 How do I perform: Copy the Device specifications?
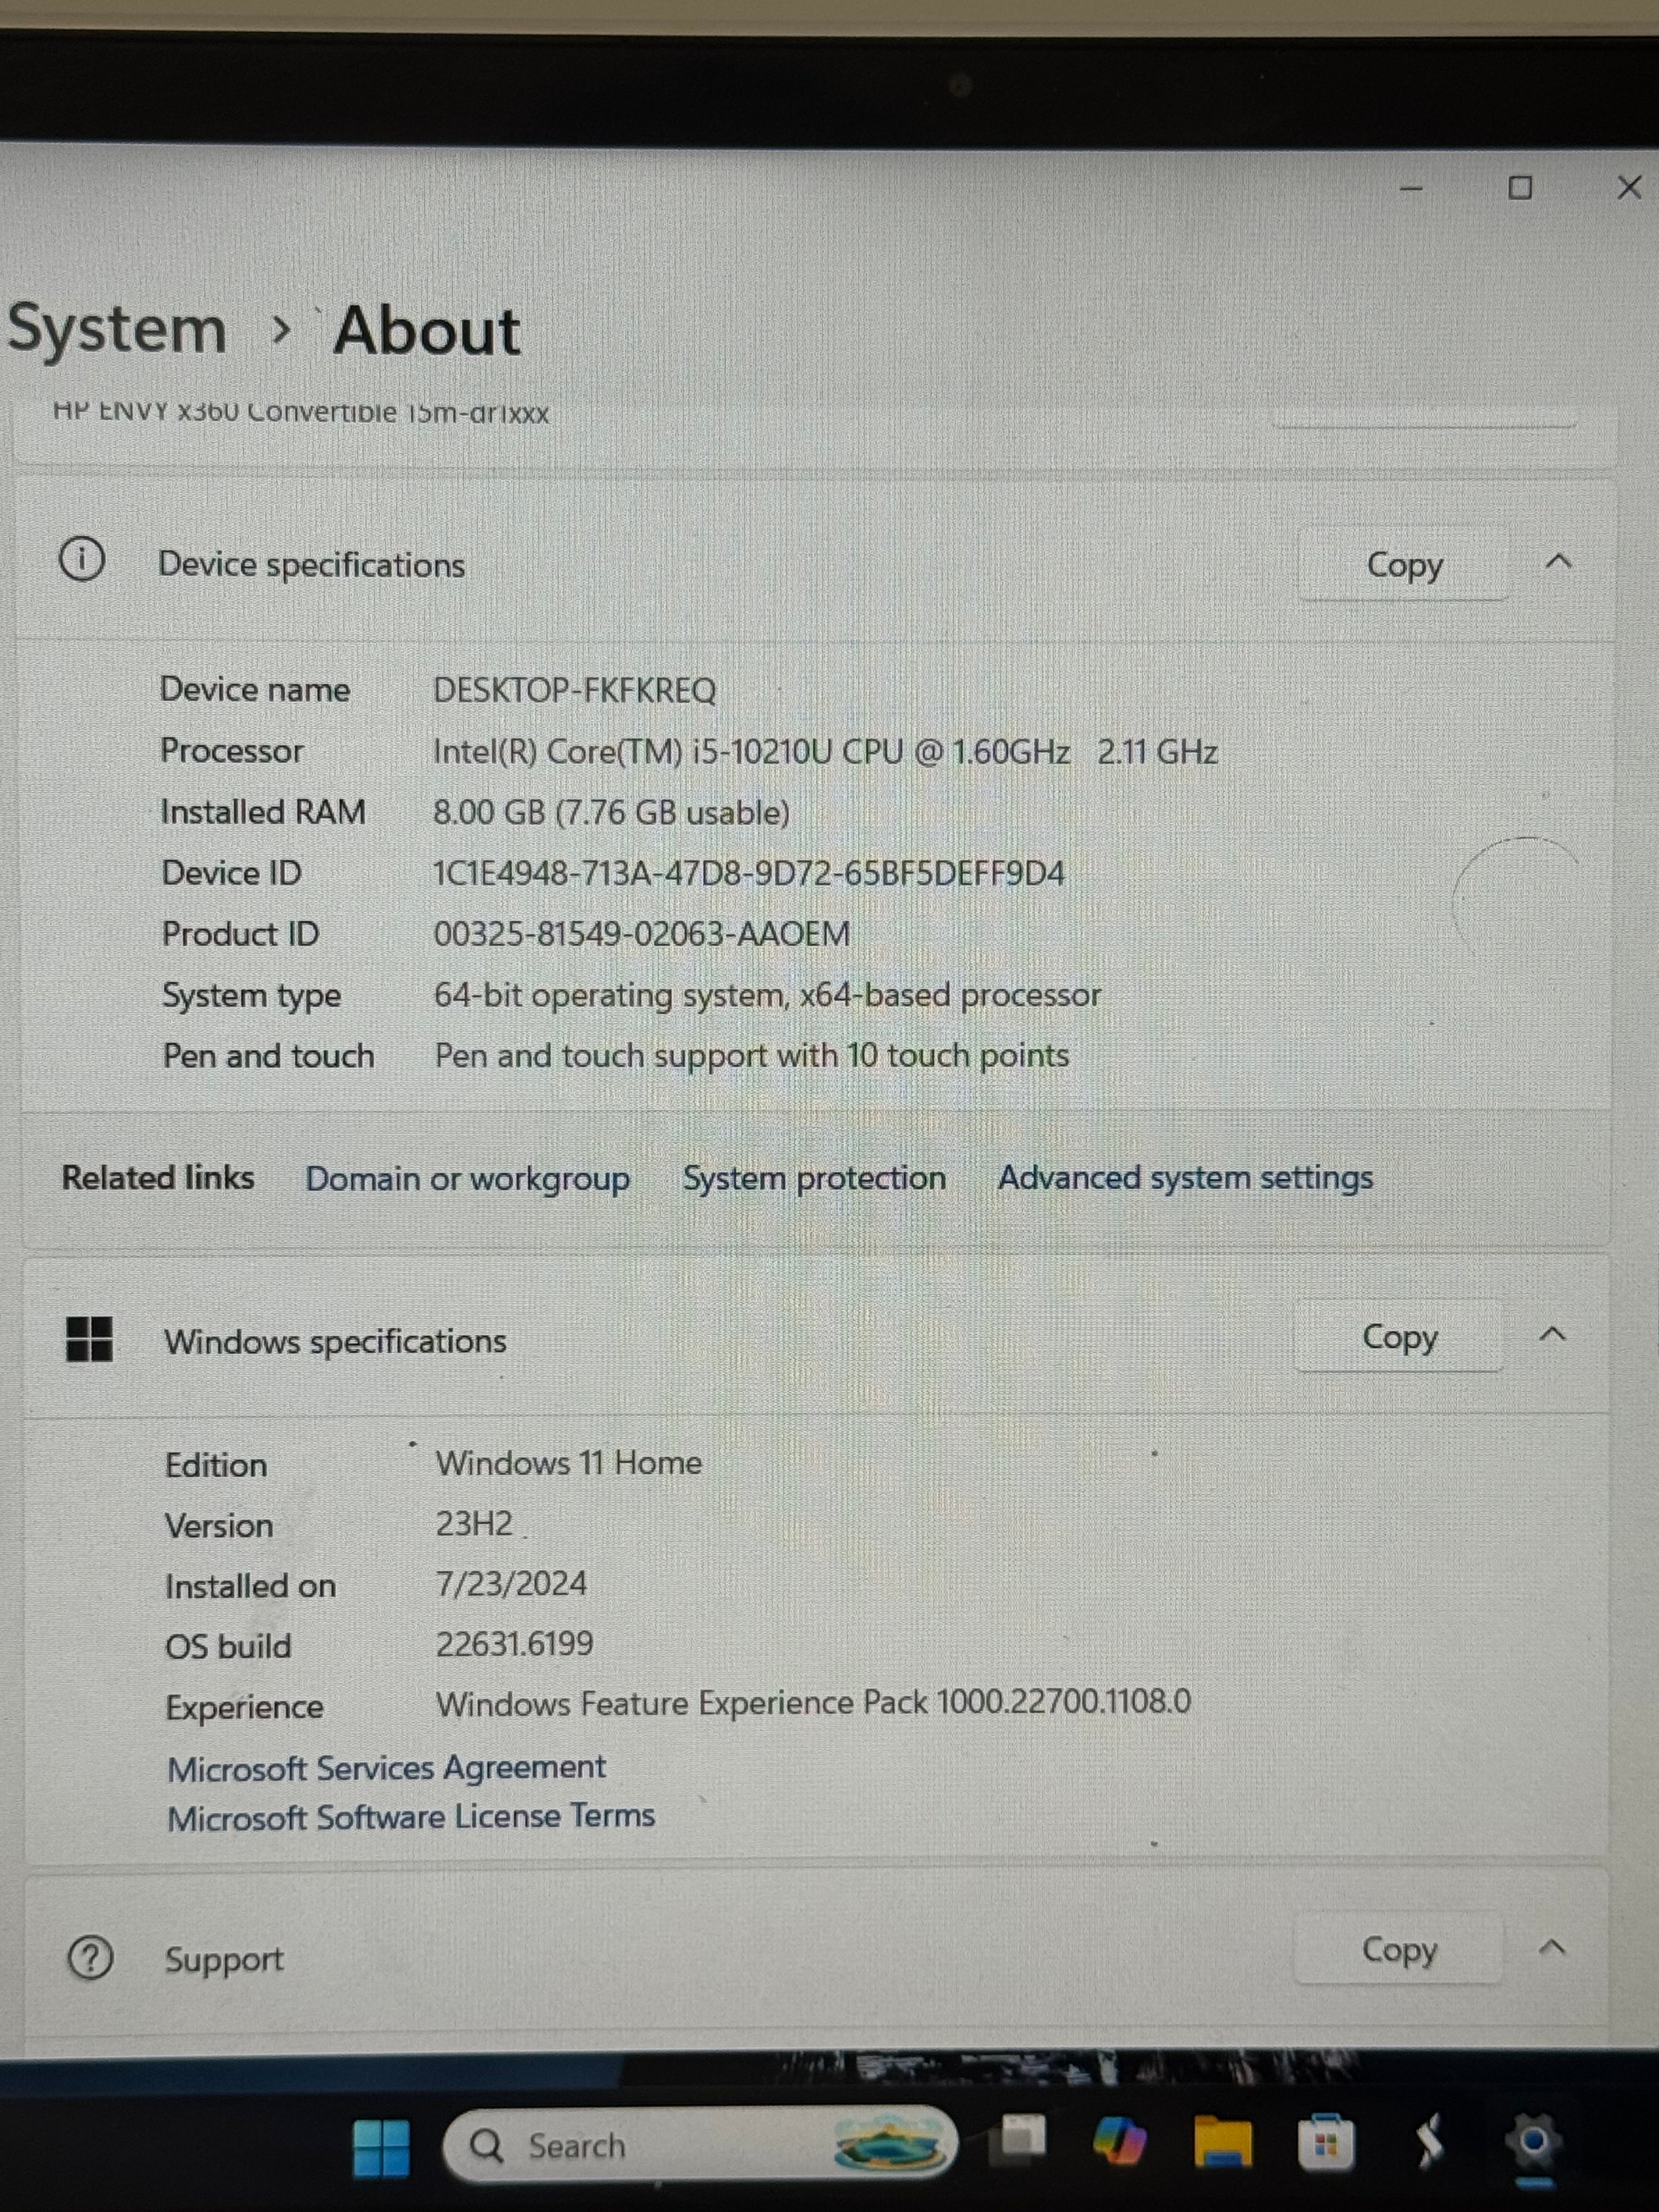[x=1403, y=564]
